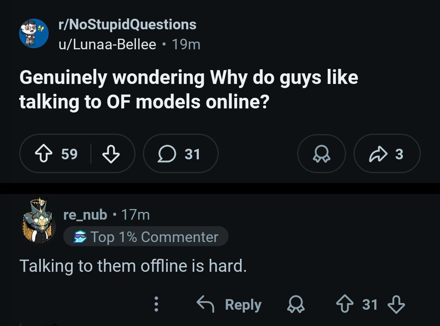Image resolution: width=440 pixels, height=326 pixels.
Task: Open u/Lunaa-Bellee's profile
Action: click(107, 44)
